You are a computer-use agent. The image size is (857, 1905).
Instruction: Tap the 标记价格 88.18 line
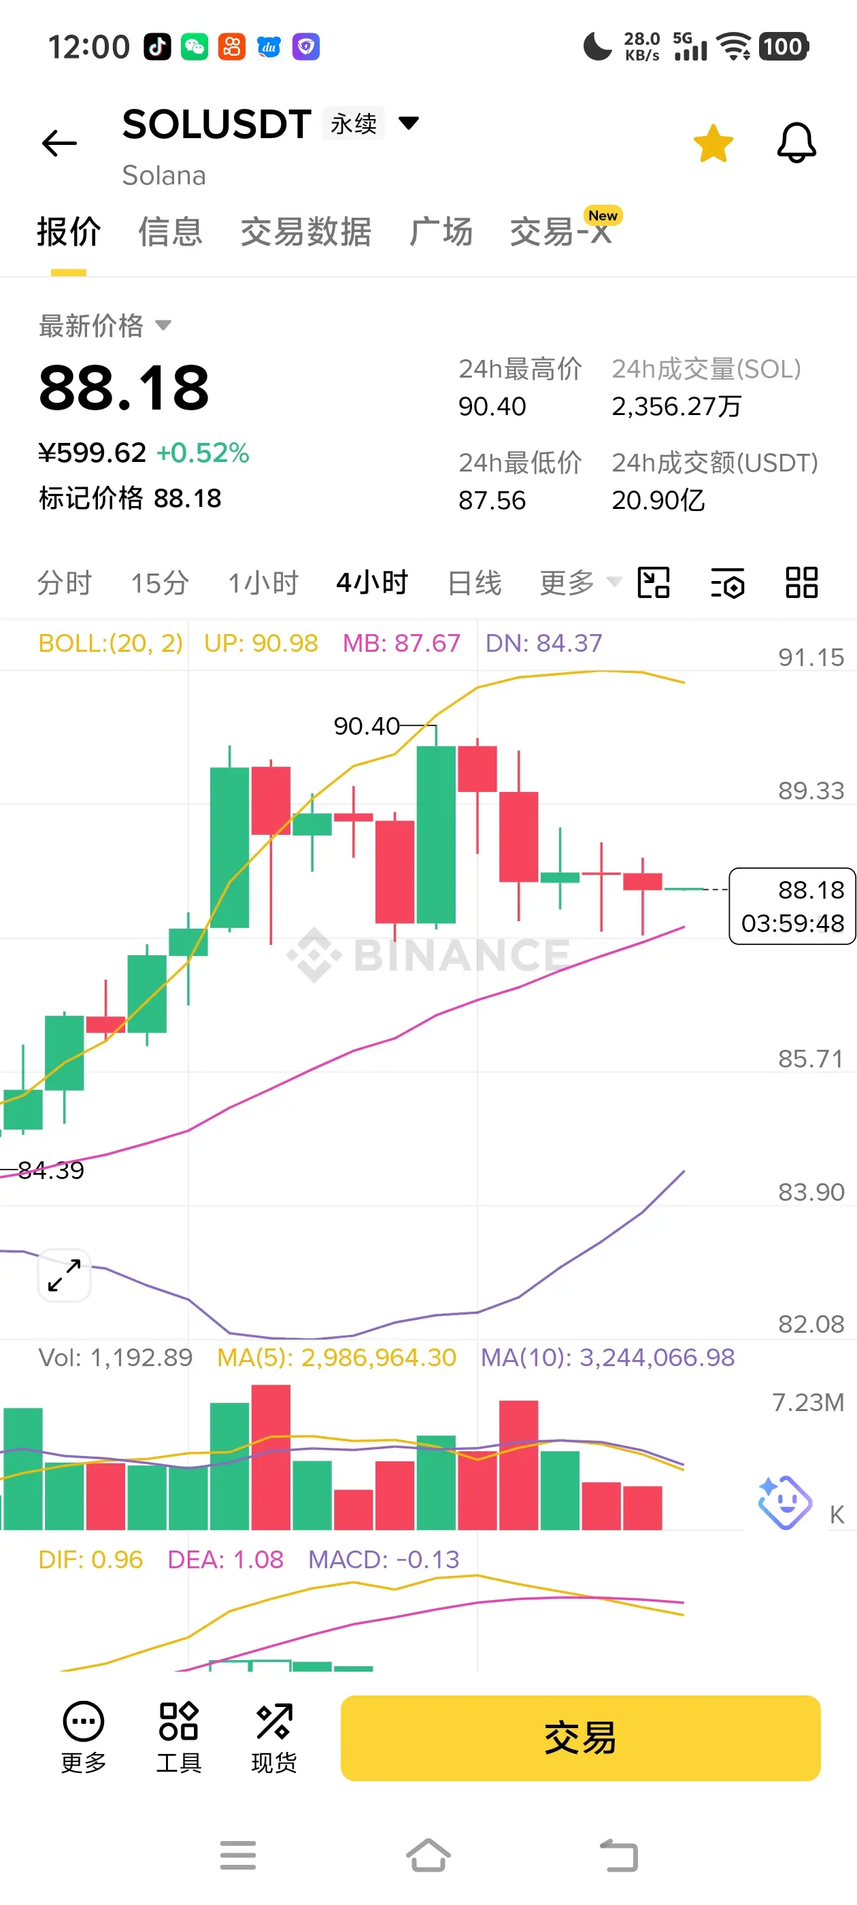(x=130, y=499)
